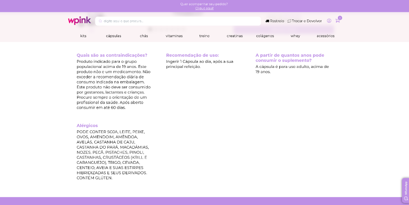Browse the vitaminas category
This screenshot has width=409, height=205.
coord(174,36)
